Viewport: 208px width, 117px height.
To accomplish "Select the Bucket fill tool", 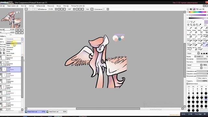I will point(189,36).
